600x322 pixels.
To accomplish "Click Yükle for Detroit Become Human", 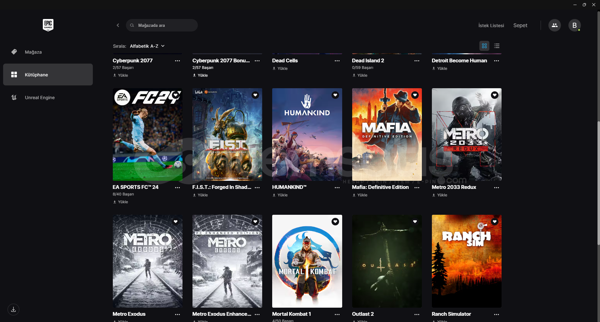I will point(440,69).
